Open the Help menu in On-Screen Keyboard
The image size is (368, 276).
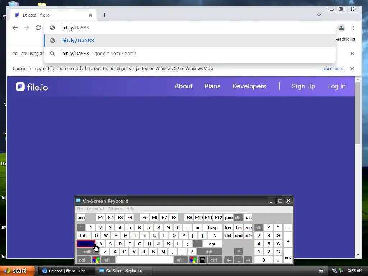click(130, 209)
